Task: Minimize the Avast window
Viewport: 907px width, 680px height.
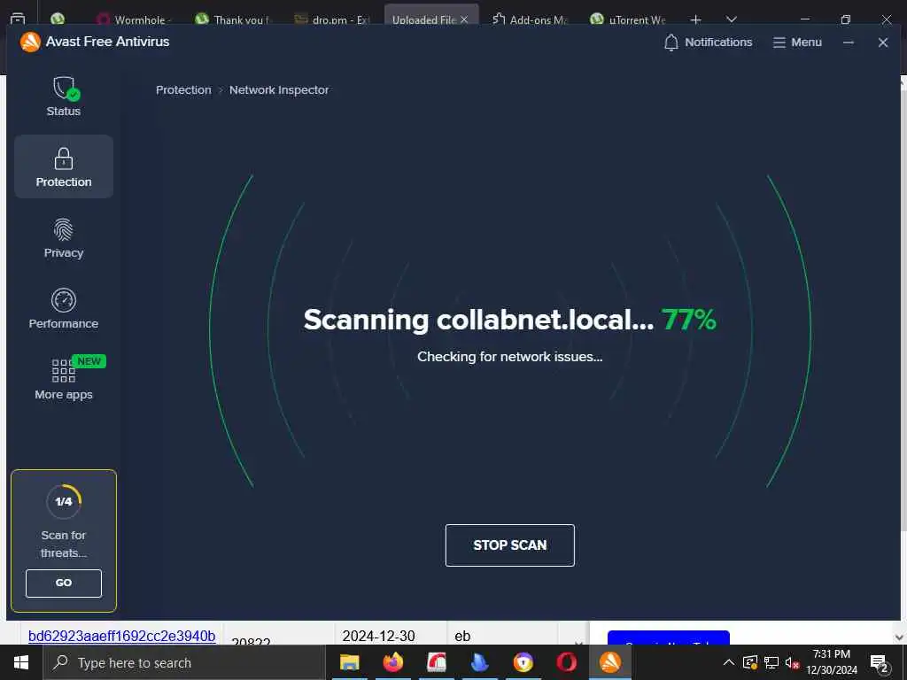Action: pos(848,42)
